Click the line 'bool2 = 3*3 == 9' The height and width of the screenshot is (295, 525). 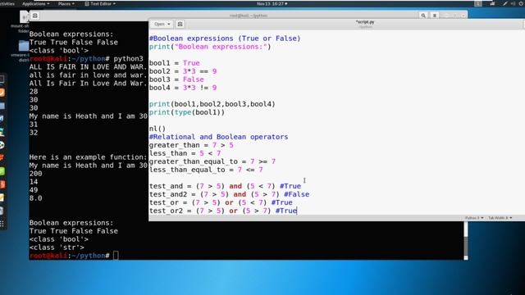(x=183, y=71)
